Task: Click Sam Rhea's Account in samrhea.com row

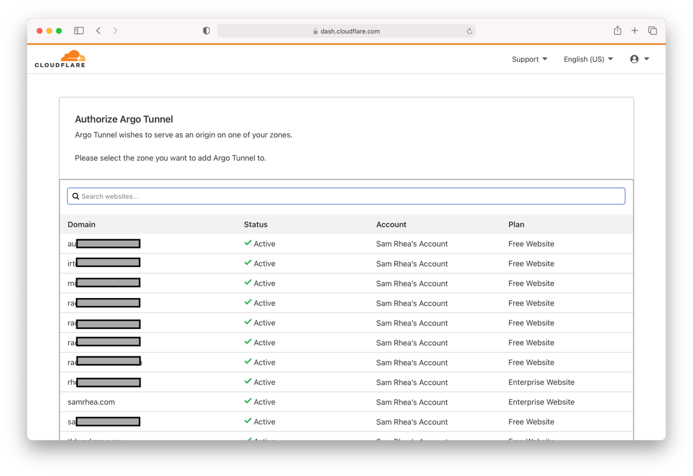Action: coord(412,402)
